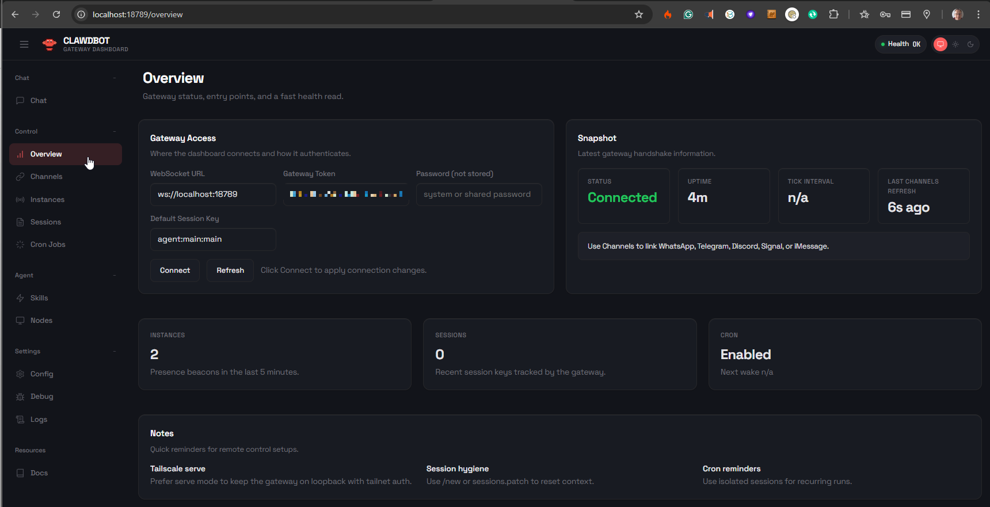The width and height of the screenshot is (990, 507).
Task: Open the Debug page
Action: 41,397
